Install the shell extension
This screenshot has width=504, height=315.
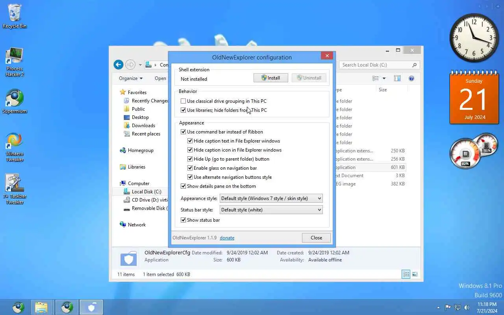(x=271, y=78)
